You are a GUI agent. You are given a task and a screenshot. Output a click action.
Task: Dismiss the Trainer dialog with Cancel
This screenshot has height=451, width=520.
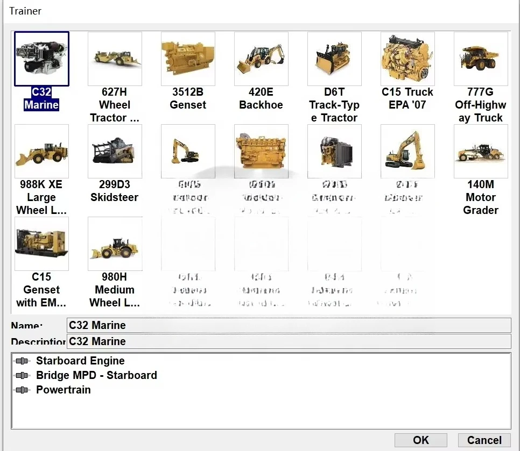coord(484,440)
